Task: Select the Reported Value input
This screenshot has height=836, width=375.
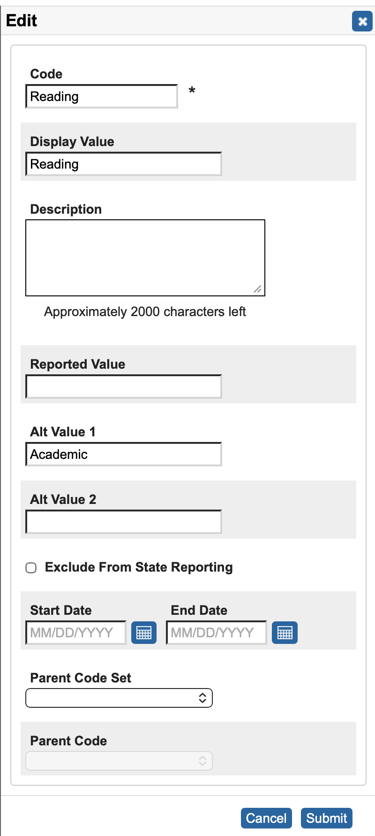Action: (x=124, y=387)
